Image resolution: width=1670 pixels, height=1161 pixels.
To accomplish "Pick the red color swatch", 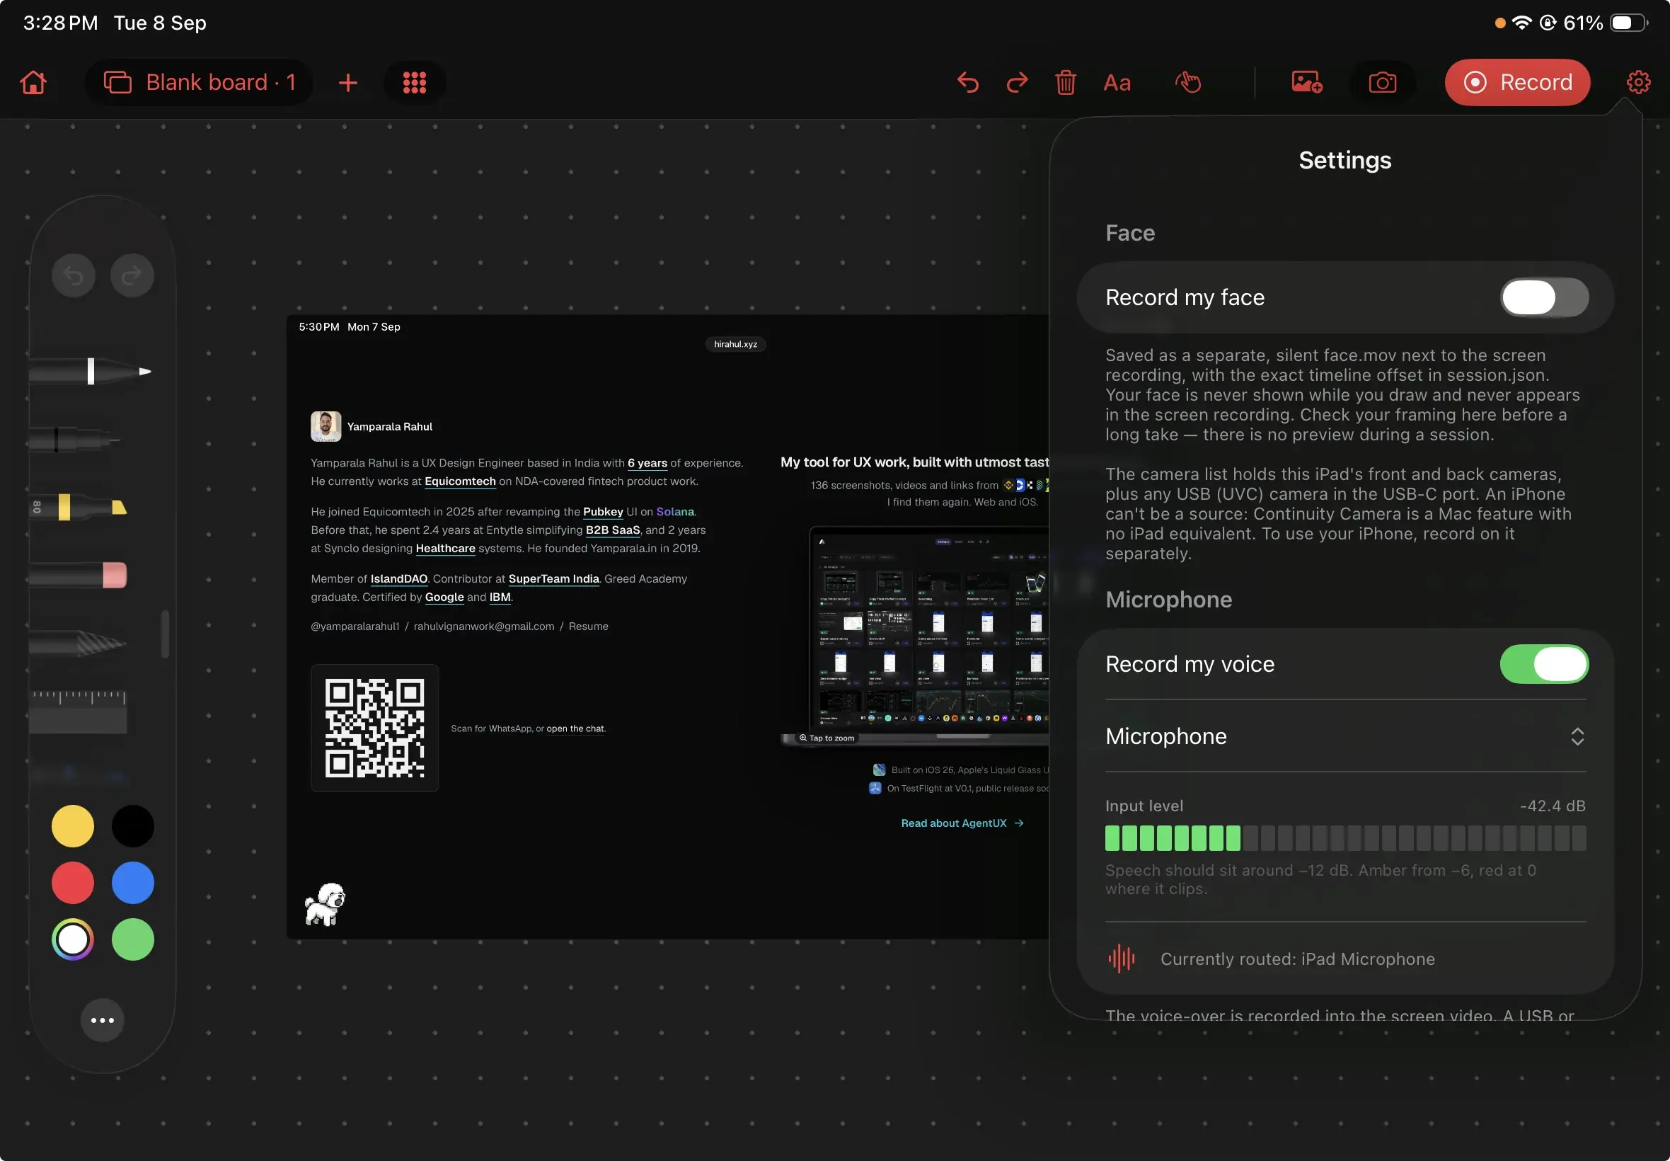I will 73,883.
